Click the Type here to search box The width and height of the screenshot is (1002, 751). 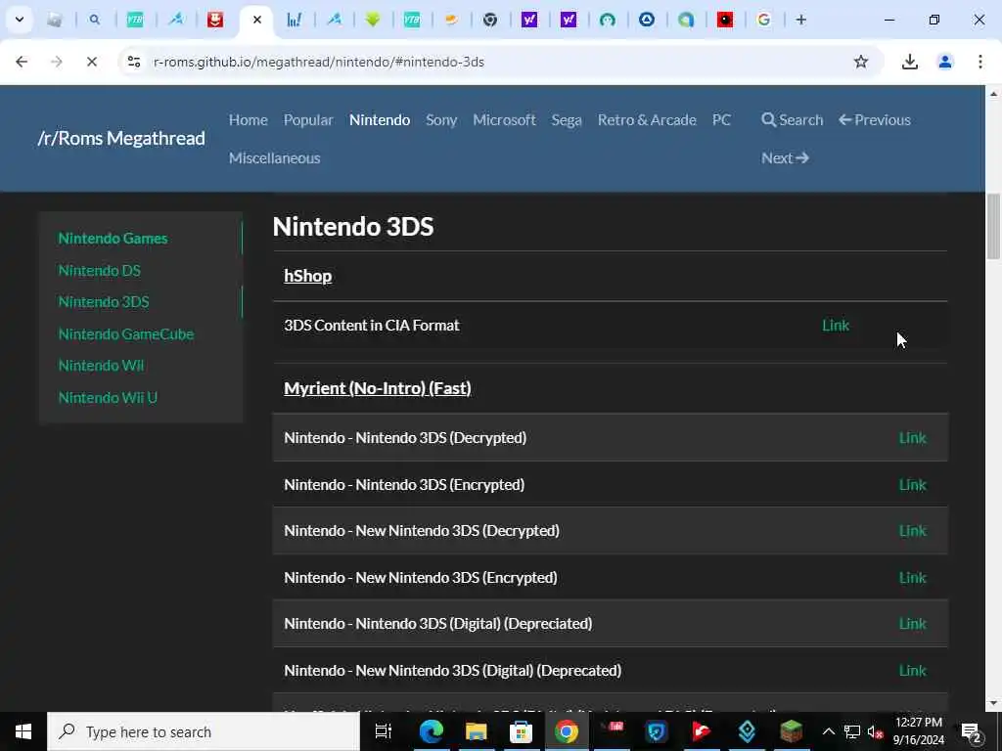204,731
